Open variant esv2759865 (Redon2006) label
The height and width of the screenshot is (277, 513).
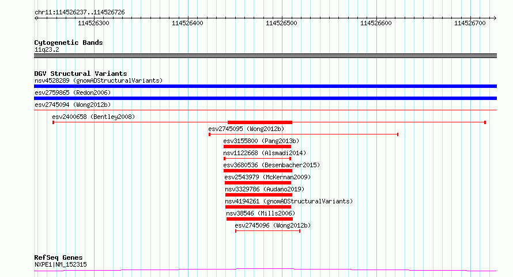(x=73, y=93)
